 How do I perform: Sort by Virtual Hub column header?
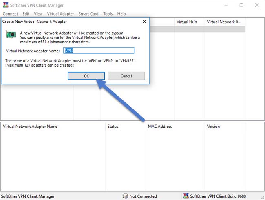[x=190, y=22]
